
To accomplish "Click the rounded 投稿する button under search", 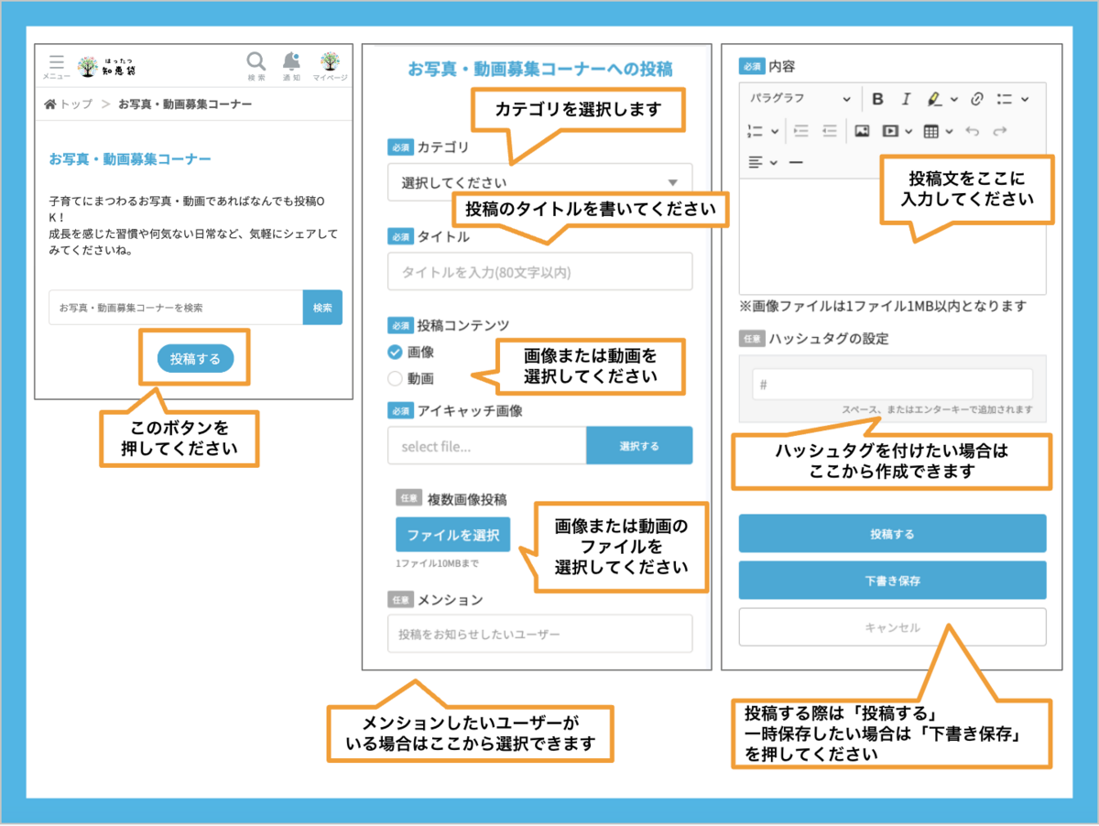I will coord(195,359).
